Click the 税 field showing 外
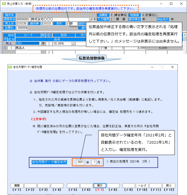Viewport: 187px width, 195px height. point(43,44)
